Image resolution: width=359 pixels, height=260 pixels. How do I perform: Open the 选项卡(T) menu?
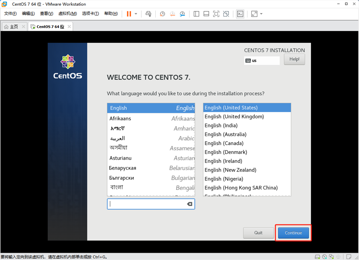tap(90, 13)
